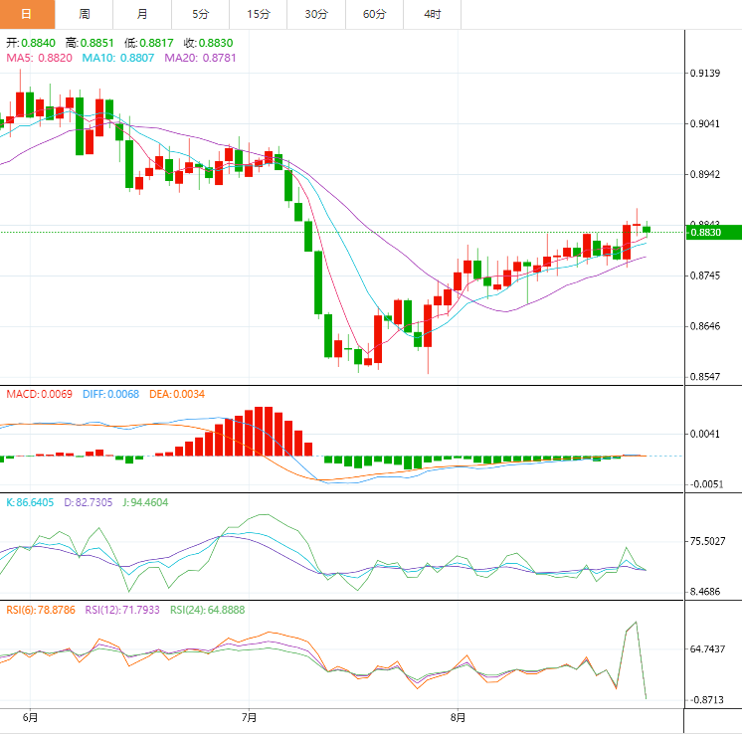Select the RSI(6) indicator label
The height and width of the screenshot is (735, 742).
(x=42, y=610)
